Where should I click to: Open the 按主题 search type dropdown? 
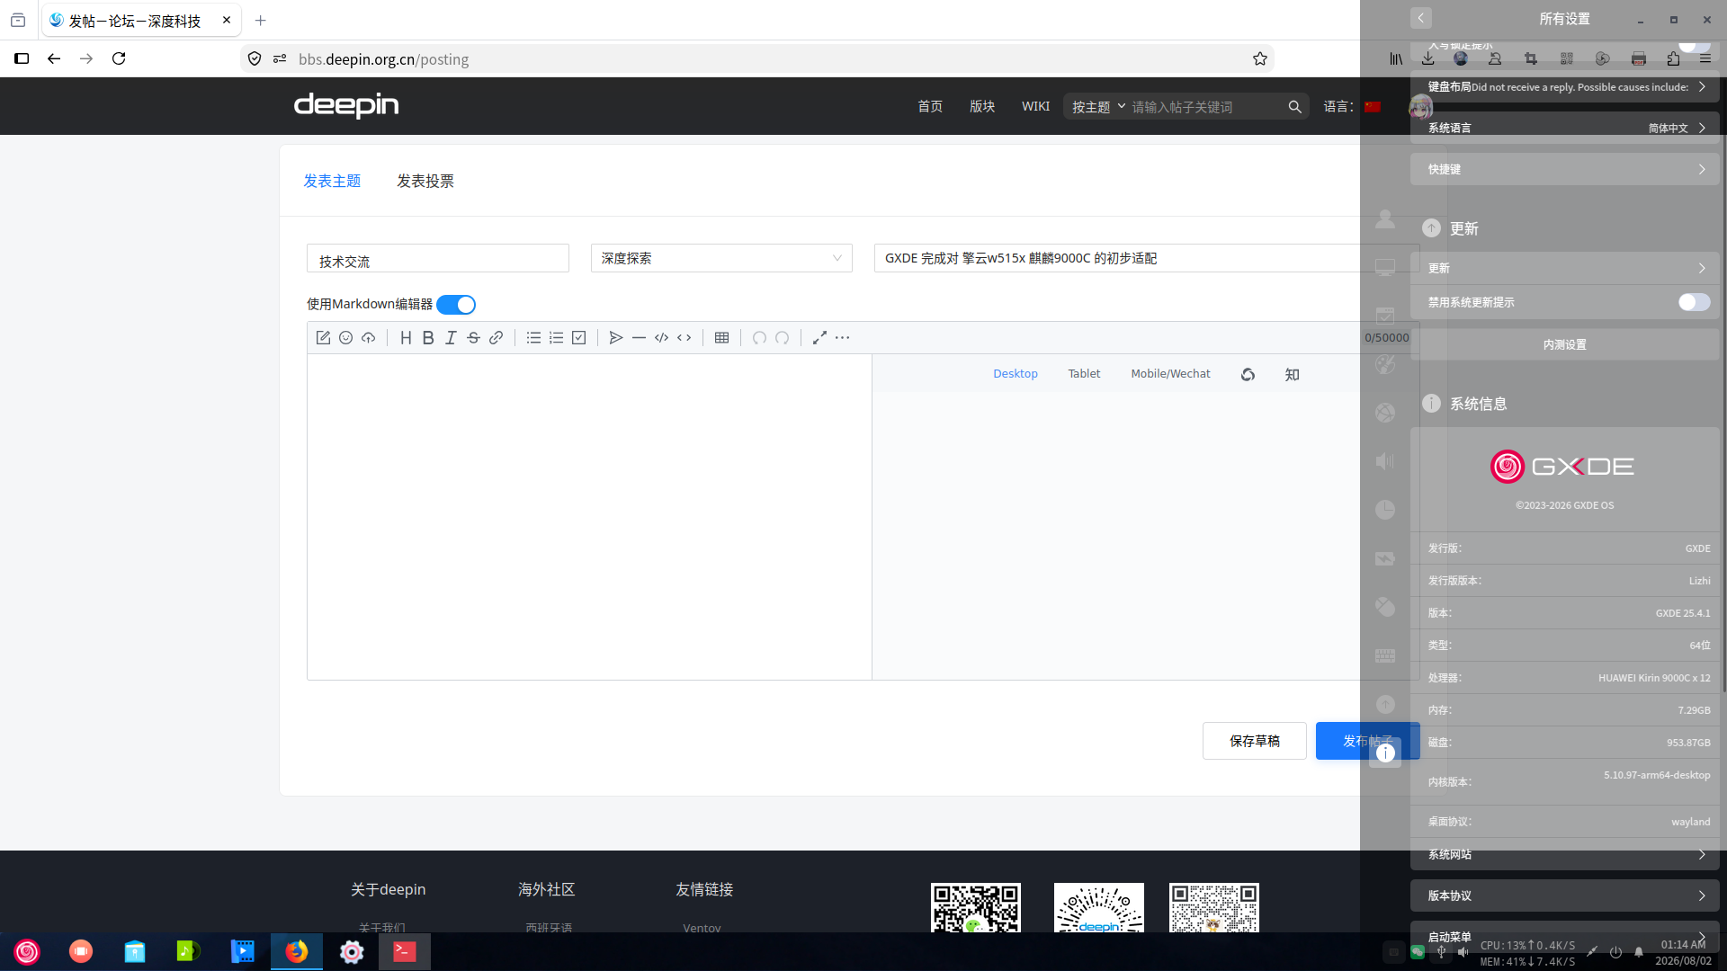click(x=1098, y=107)
